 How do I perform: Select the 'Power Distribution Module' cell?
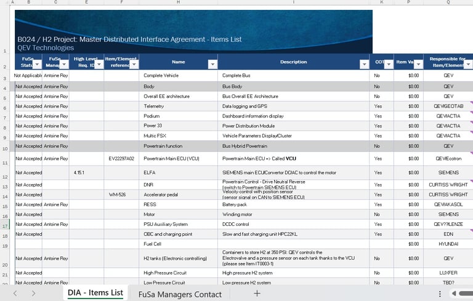pyautogui.click(x=293, y=126)
